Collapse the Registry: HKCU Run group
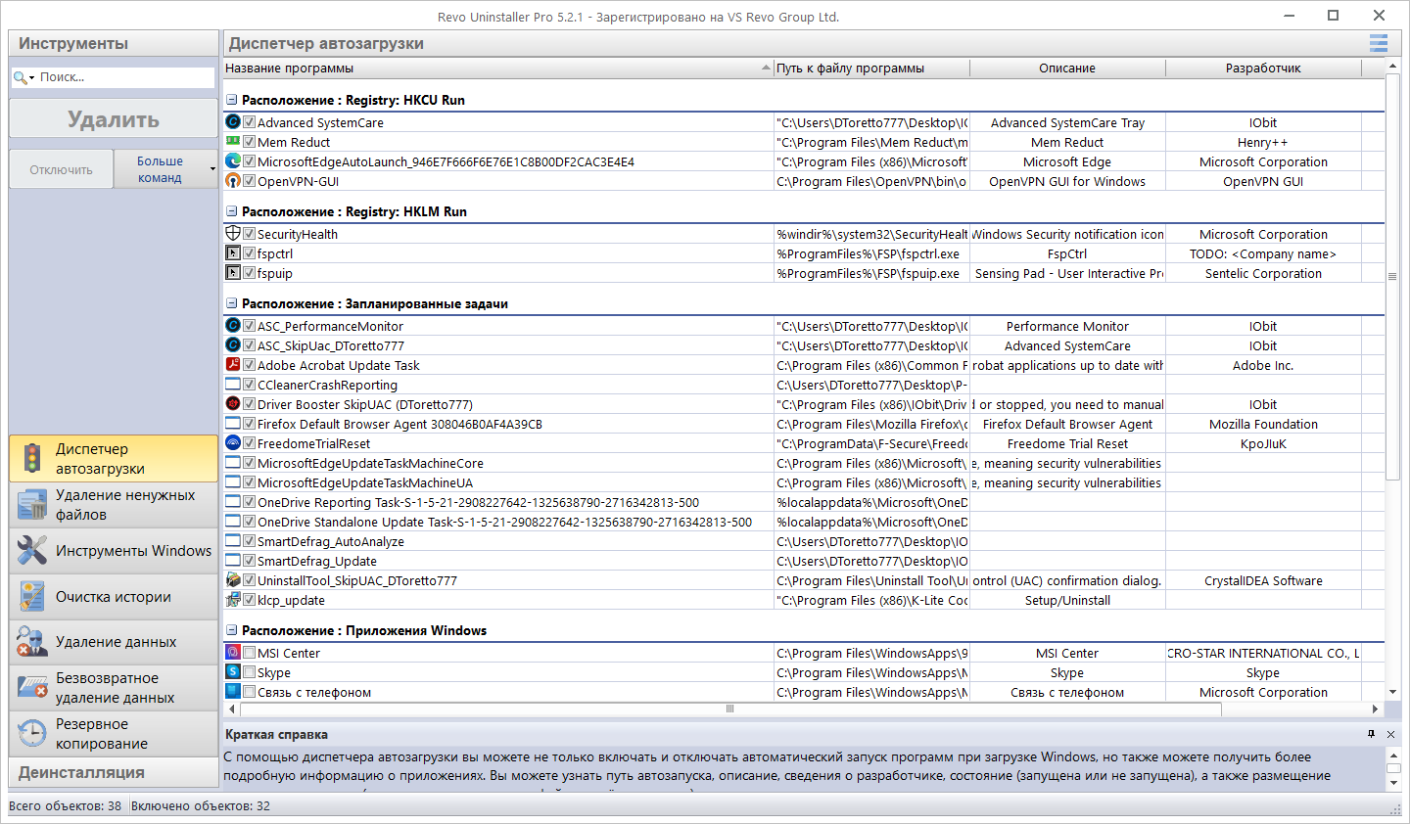The height and width of the screenshot is (824, 1410). pyautogui.click(x=232, y=100)
